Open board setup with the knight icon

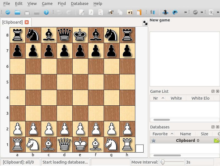click(165, 12)
